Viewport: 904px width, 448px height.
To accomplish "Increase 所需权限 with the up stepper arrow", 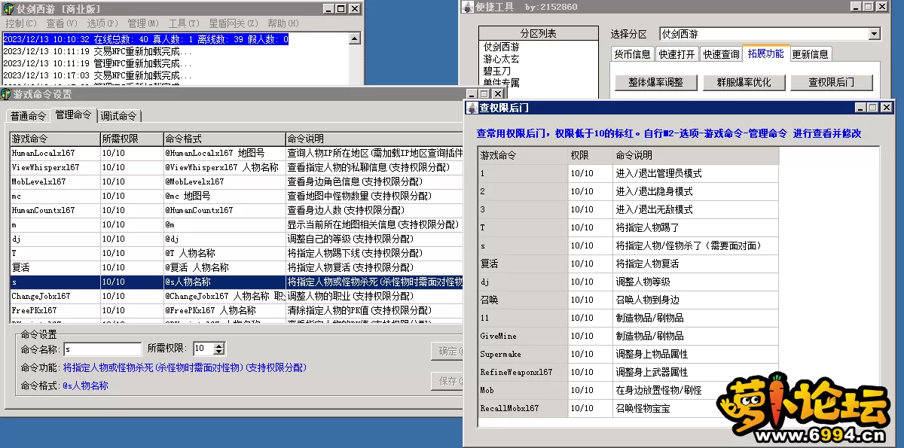I will 219,346.
